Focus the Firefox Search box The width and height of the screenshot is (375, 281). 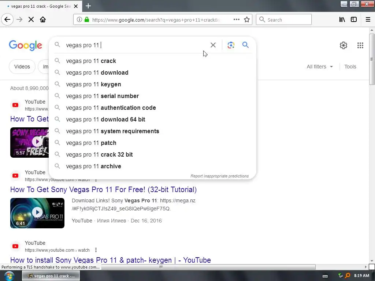tap(284, 20)
